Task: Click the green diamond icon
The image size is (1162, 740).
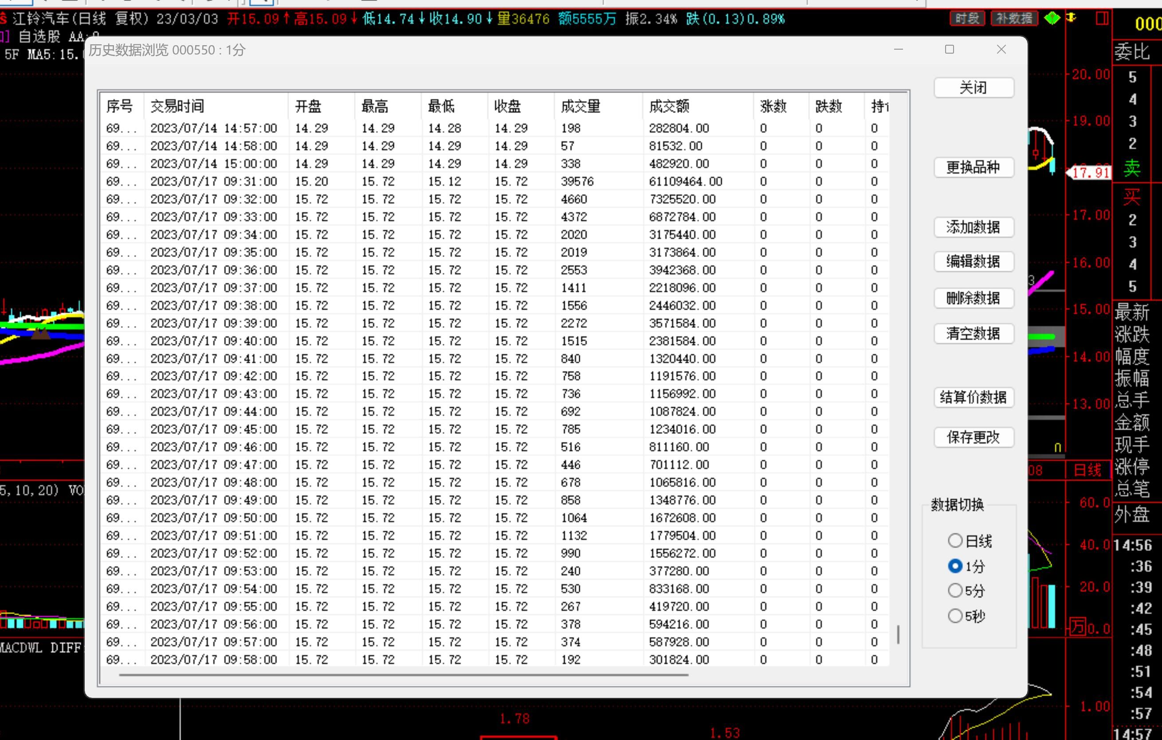Action: click(x=1052, y=18)
